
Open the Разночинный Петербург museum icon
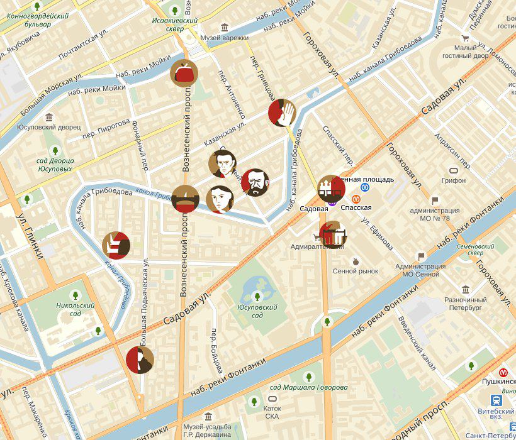click(x=465, y=290)
